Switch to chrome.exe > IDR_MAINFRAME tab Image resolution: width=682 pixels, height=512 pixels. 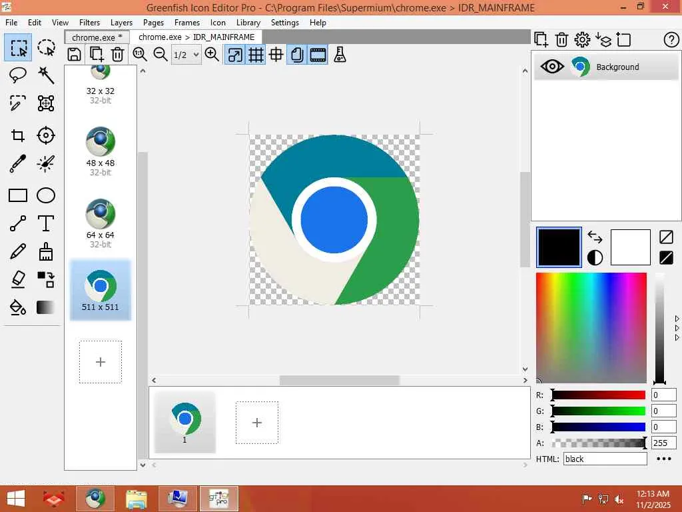point(196,37)
